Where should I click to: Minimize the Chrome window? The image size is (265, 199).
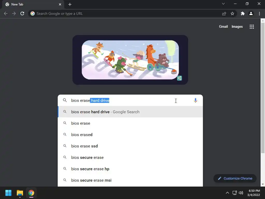[x=235, y=4]
